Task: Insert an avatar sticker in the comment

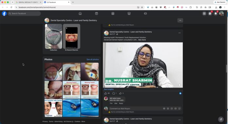Action: pos(164,109)
